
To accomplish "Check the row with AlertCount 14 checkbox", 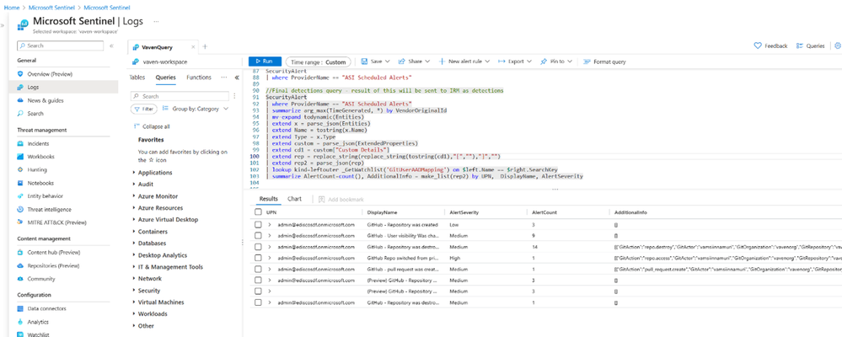I will point(258,247).
